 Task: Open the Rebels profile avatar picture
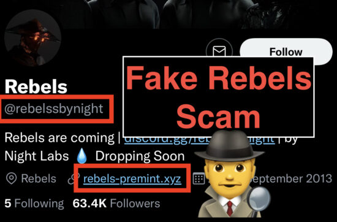coord(32,38)
